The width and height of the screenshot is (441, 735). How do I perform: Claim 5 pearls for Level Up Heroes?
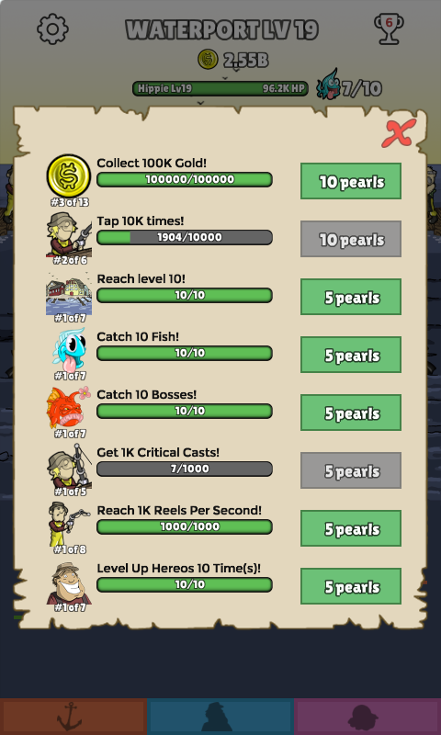coord(351,586)
